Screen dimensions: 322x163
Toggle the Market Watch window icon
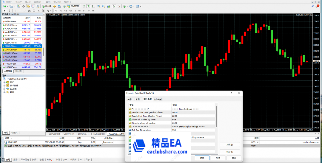(x=19, y=6)
